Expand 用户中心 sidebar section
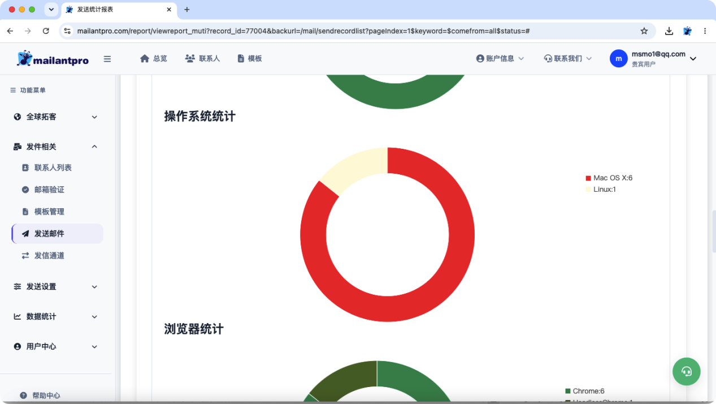Image resolution: width=716 pixels, height=404 pixels. [x=55, y=346]
